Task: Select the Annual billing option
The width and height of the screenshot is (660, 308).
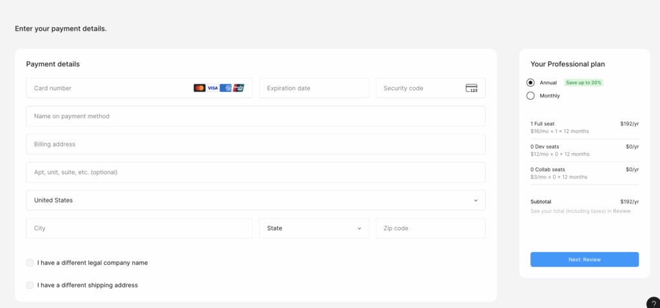Action: point(530,82)
